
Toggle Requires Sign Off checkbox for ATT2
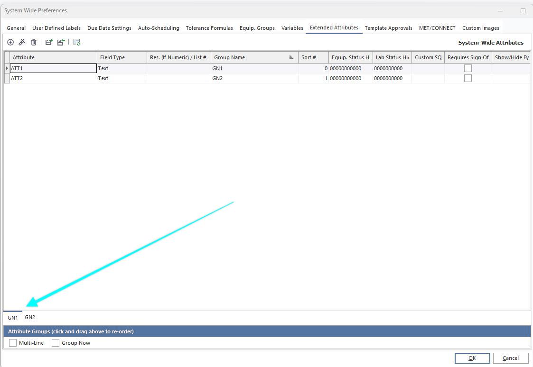[468, 78]
